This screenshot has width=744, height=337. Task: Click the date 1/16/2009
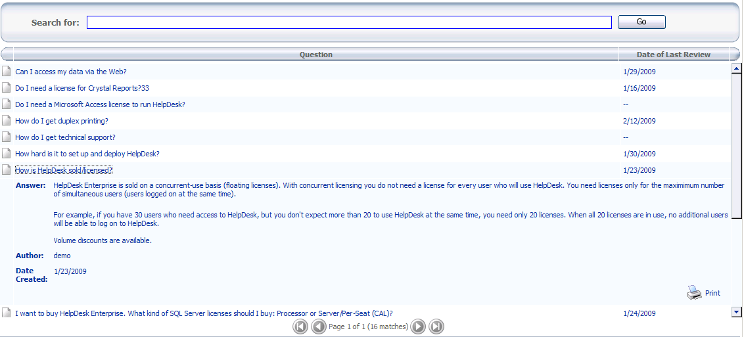point(639,88)
